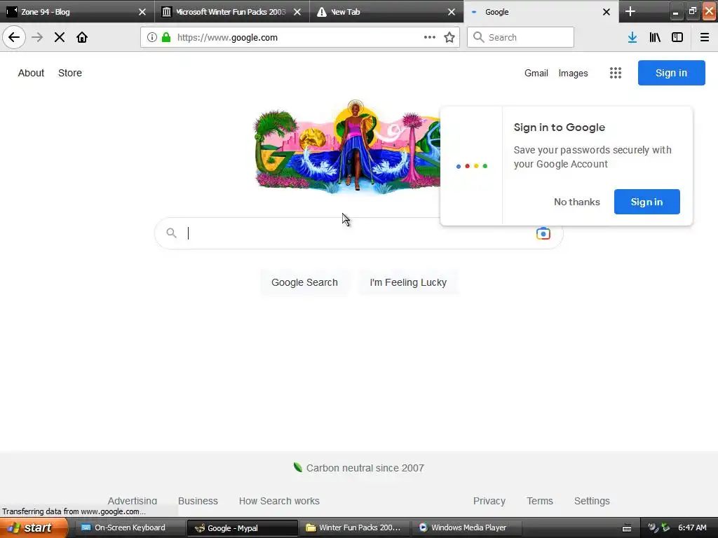Click into the Google search text box
The height and width of the screenshot is (538, 718).
[x=358, y=233]
